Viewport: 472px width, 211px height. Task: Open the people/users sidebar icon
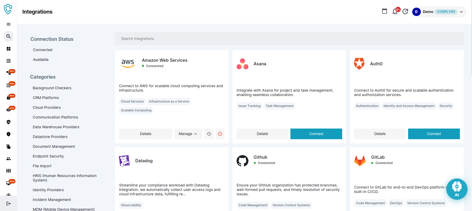click(9, 159)
